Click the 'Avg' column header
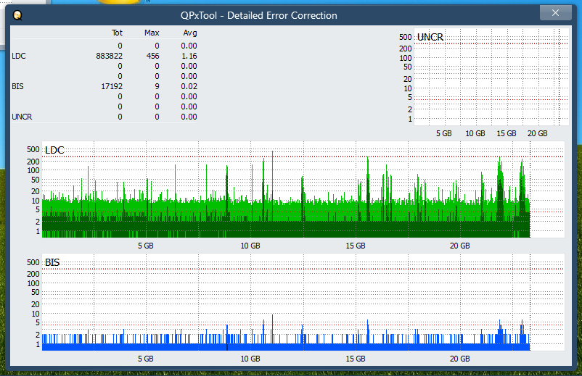The height and width of the screenshot is (376, 582). pos(189,33)
